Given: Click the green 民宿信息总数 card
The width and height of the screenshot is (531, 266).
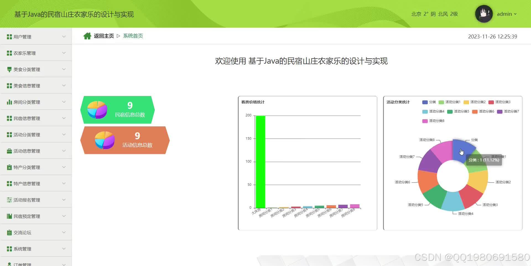Looking at the screenshot, I should (117, 110).
